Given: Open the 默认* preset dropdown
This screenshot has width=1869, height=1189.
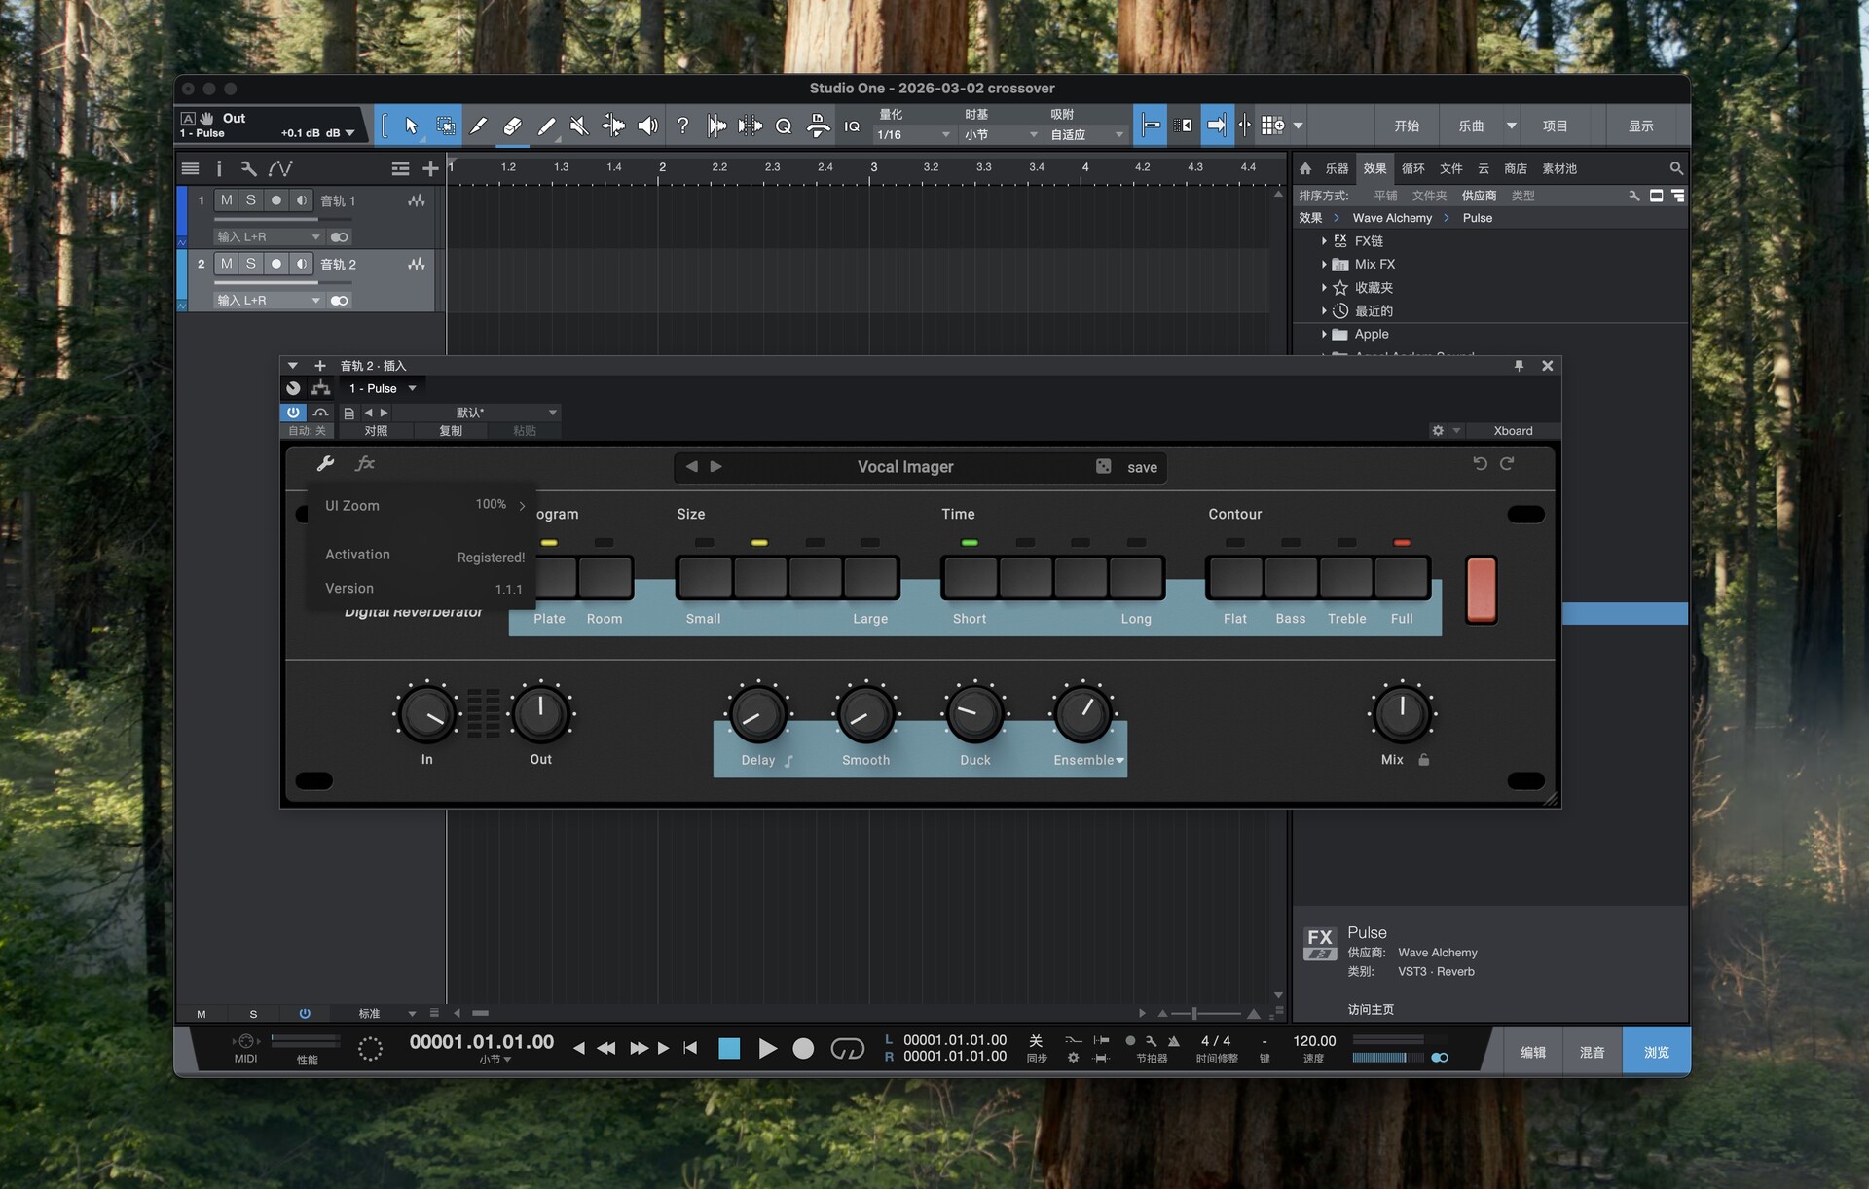Looking at the screenshot, I should [x=470, y=413].
